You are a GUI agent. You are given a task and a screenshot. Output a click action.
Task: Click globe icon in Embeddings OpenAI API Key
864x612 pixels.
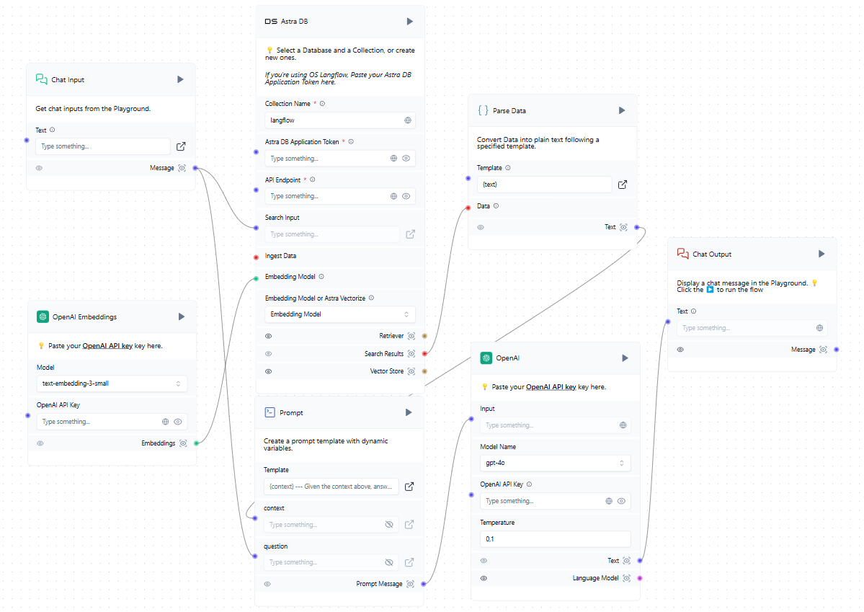pyautogui.click(x=165, y=422)
